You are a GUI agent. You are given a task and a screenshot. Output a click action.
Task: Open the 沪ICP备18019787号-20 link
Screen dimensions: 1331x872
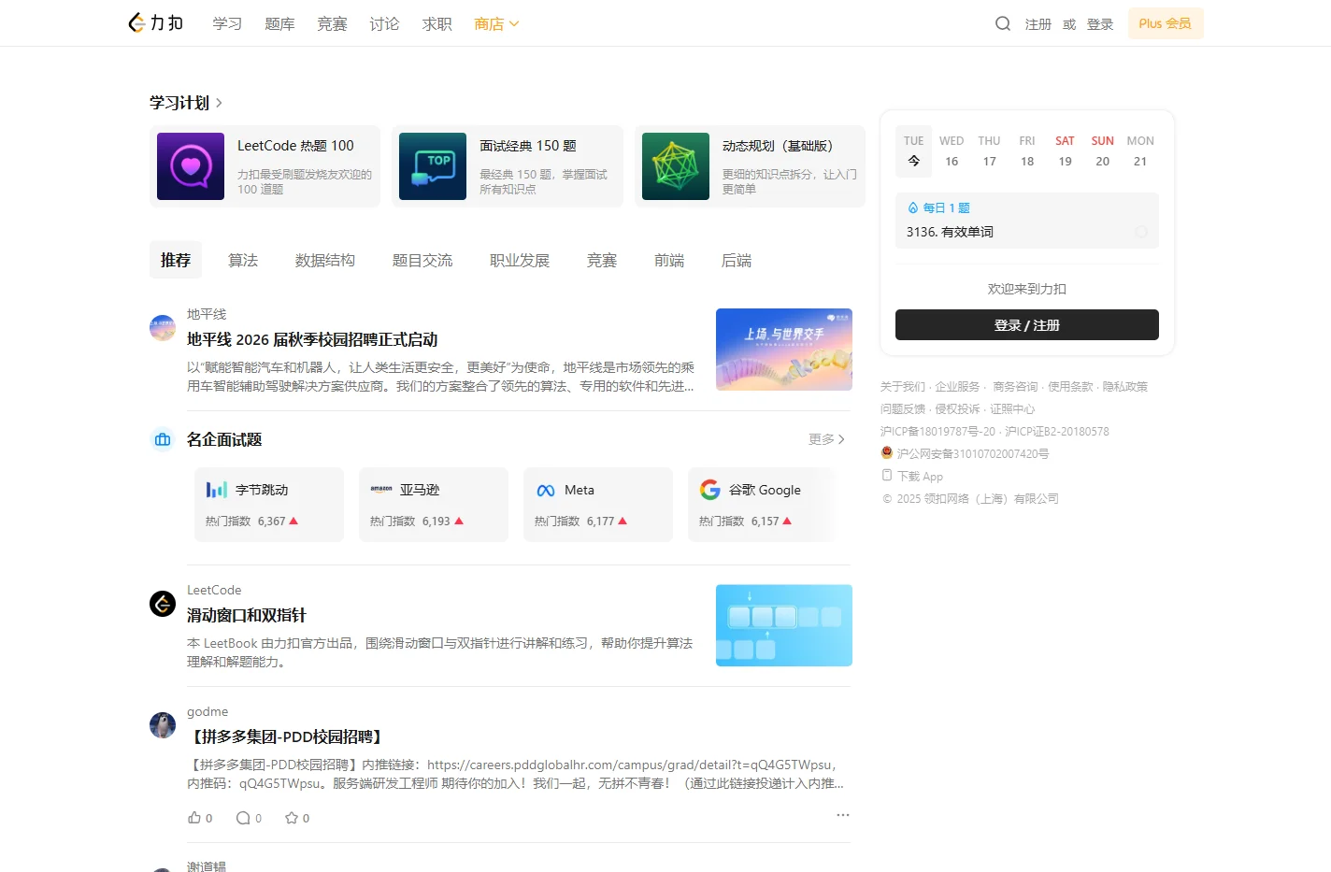(937, 432)
